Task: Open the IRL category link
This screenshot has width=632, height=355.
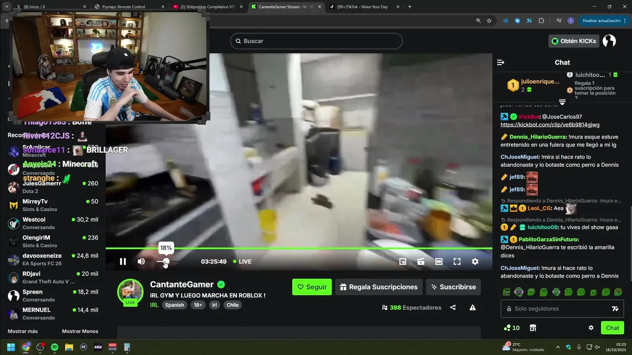Action: pos(154,305)
